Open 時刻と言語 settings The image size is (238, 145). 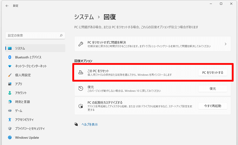click(x=35, y=102)
